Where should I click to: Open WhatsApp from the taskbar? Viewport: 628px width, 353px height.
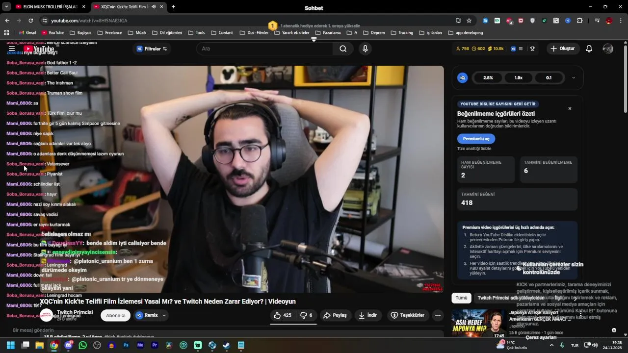(x=82, y=345)
